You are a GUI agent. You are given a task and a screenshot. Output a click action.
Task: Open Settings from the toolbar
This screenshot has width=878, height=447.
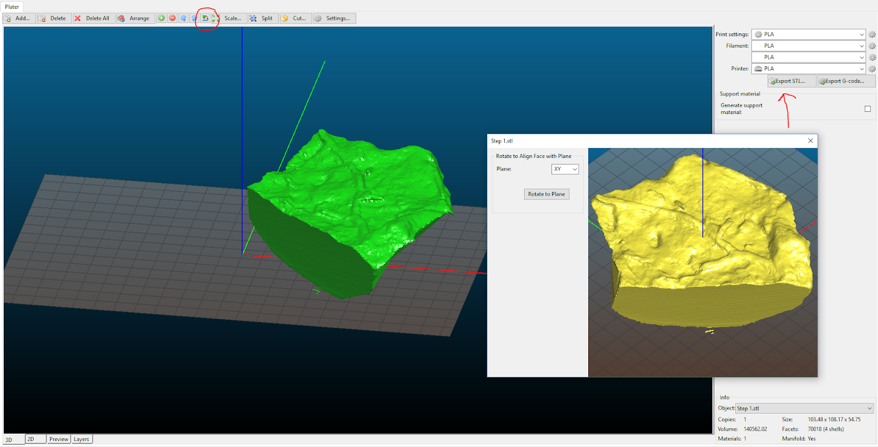[334, 18]
